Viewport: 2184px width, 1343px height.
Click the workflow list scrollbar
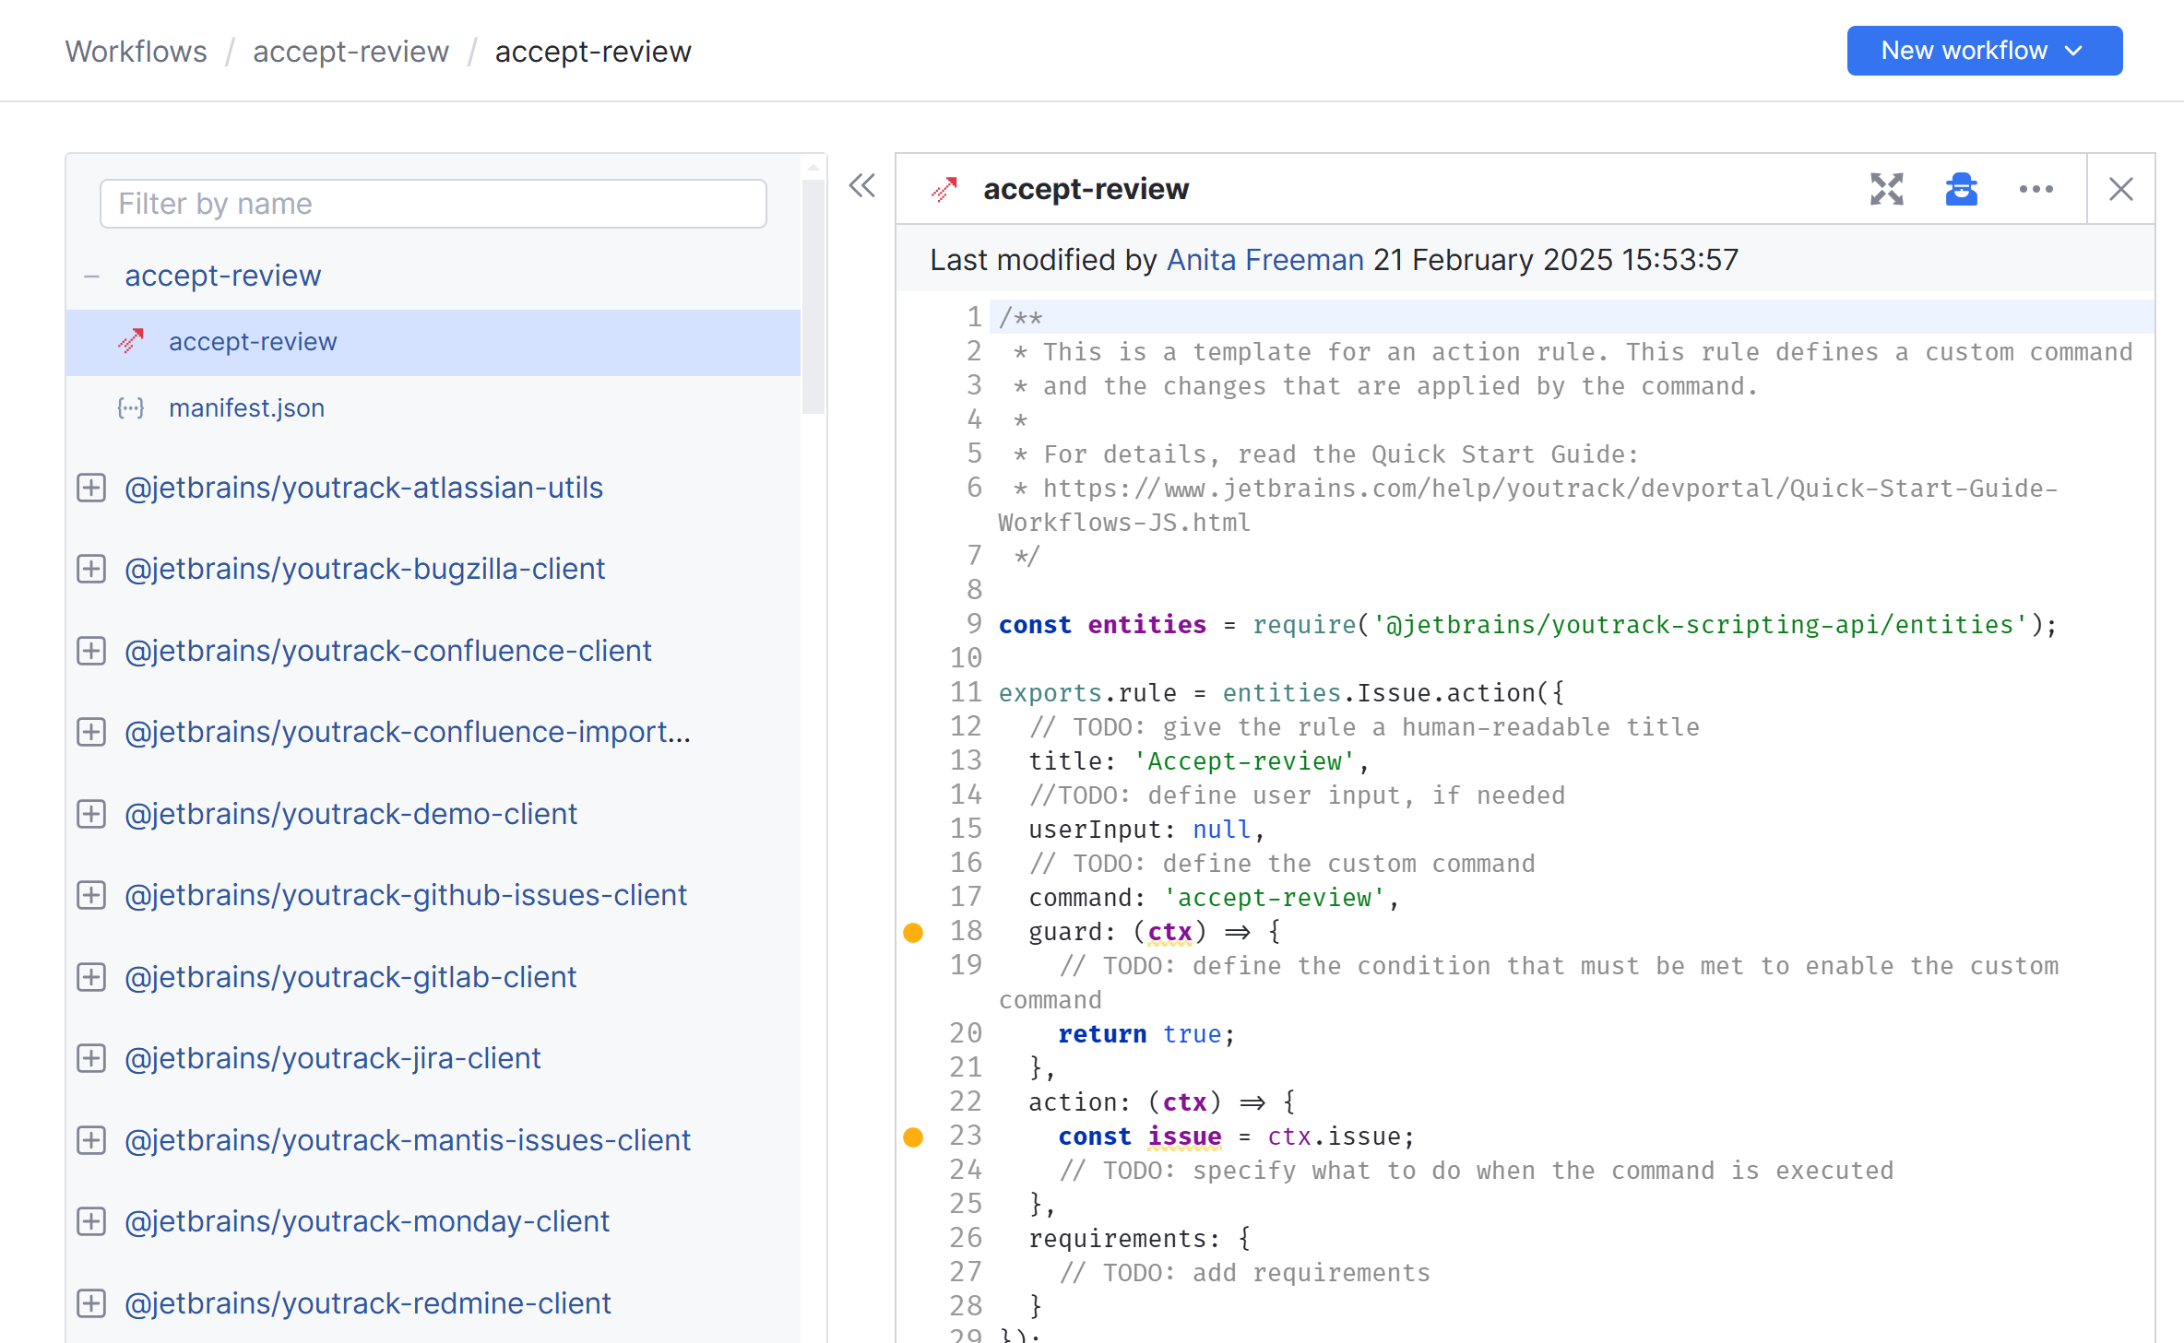tap(813, 295)
